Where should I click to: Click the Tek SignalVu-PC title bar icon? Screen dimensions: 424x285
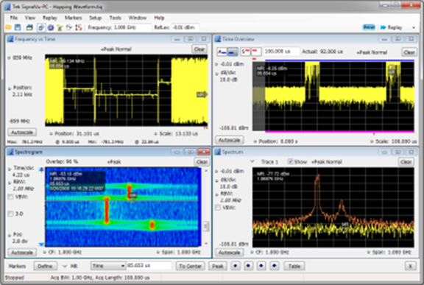pyautogui.click(x=7, y=7)
